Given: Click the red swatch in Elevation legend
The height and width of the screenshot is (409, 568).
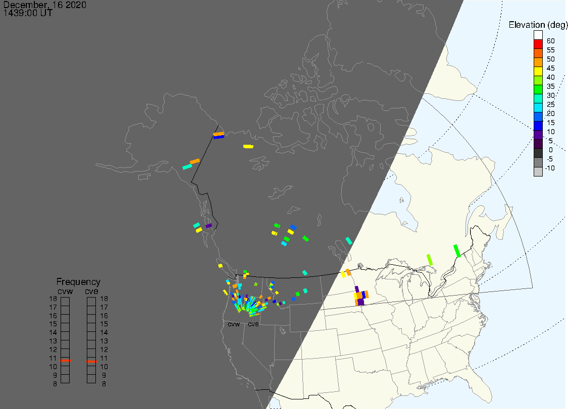Looking at the screenshot, I should [x=538, y=44].
